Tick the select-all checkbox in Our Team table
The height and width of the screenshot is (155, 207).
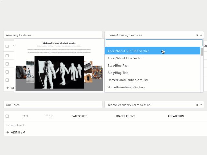pos(7,116)
